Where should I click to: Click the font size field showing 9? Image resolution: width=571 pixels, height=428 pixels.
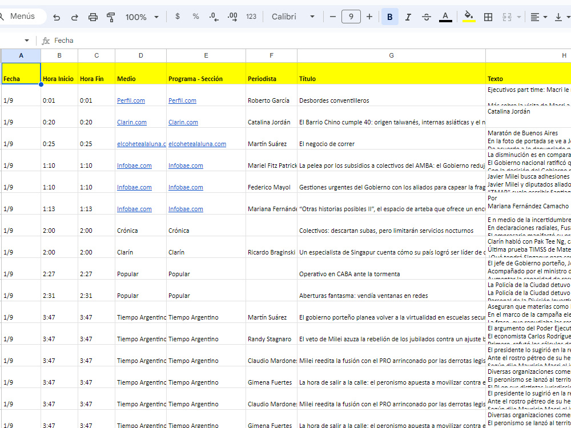pyautogui.click(x=351, y=17)
